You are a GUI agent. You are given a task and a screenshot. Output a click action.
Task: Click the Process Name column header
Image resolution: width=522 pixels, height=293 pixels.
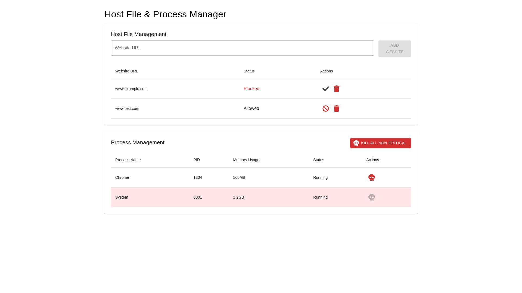pyautogui.click(x=128, y=160)
